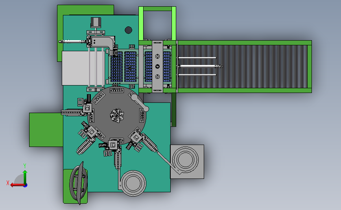This screenshot has width=341, height=210.
Task: Select the handwheel at the bottom-left corner
Action: pyautogui.click(x=79, y=183)
